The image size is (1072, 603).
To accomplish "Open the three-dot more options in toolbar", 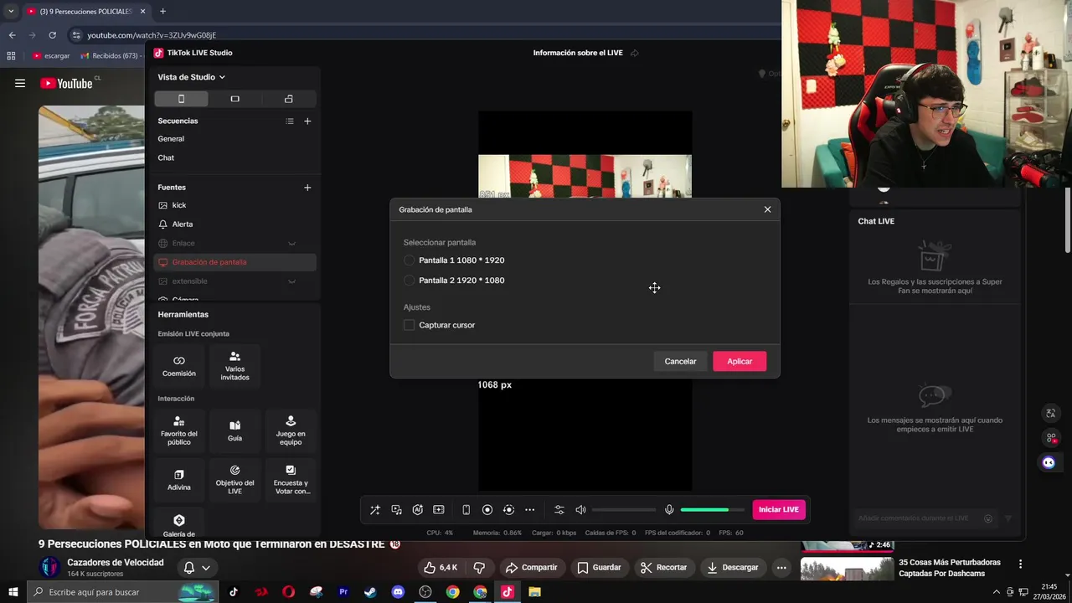I will [x=529, y=510].
